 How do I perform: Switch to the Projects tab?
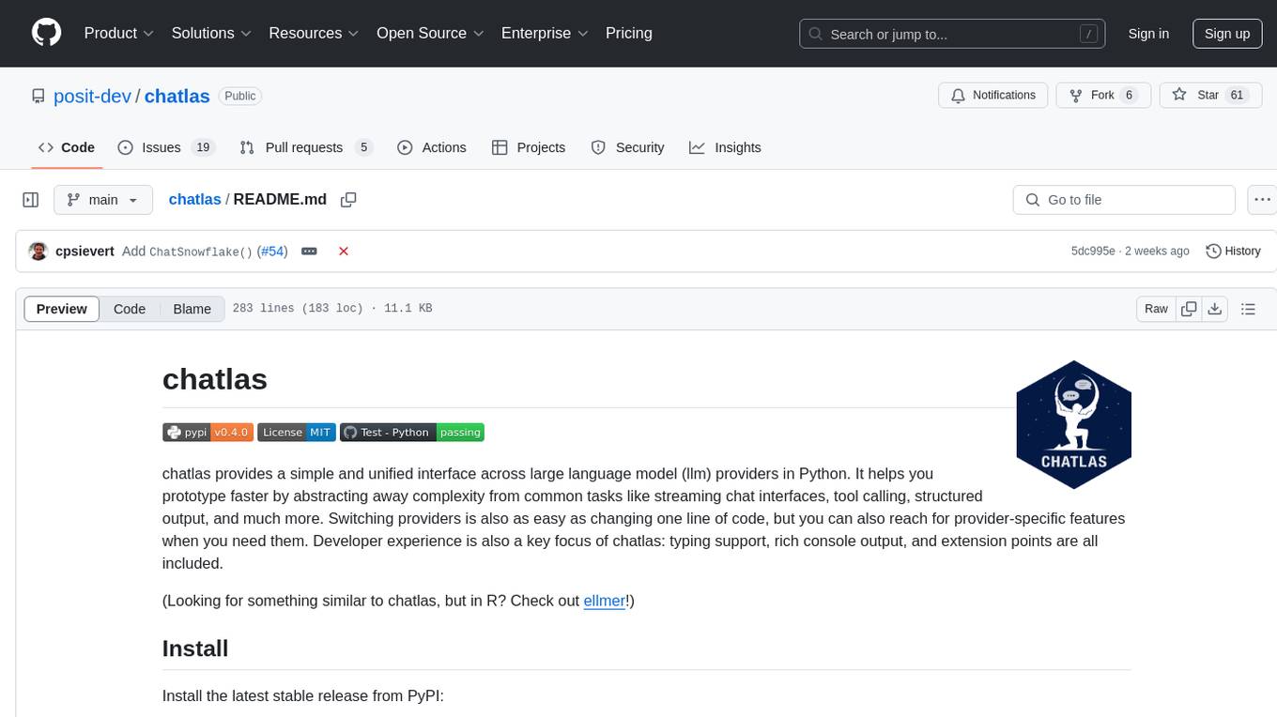[x=529, y=147]
